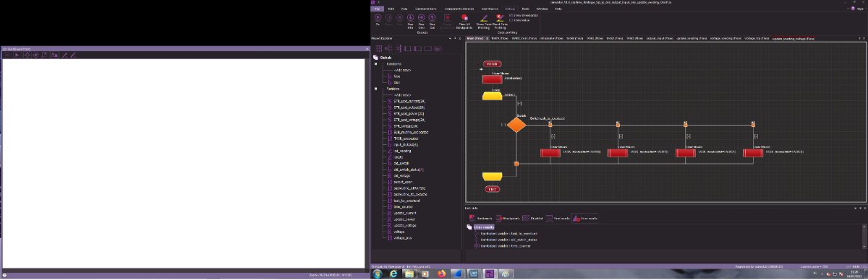
Task: Select the Breakpoints filter button
Action: coord(507,218)
